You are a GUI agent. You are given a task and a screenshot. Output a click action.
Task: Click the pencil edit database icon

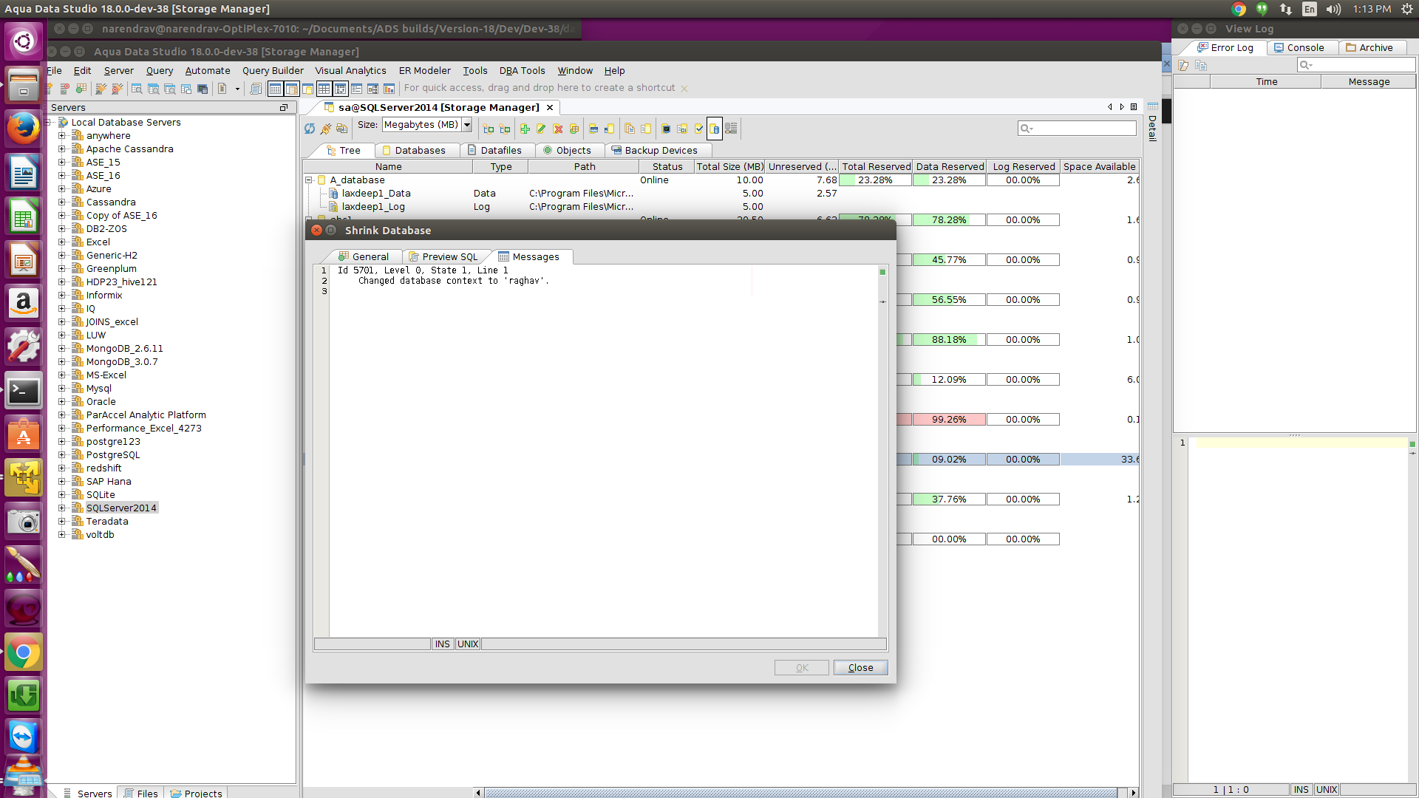(541, 129)
